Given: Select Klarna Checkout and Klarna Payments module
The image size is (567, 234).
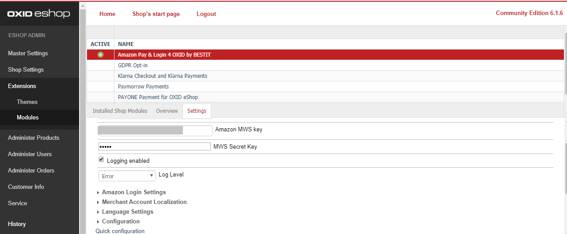Looking at the screenshot, I should [162, 76].
